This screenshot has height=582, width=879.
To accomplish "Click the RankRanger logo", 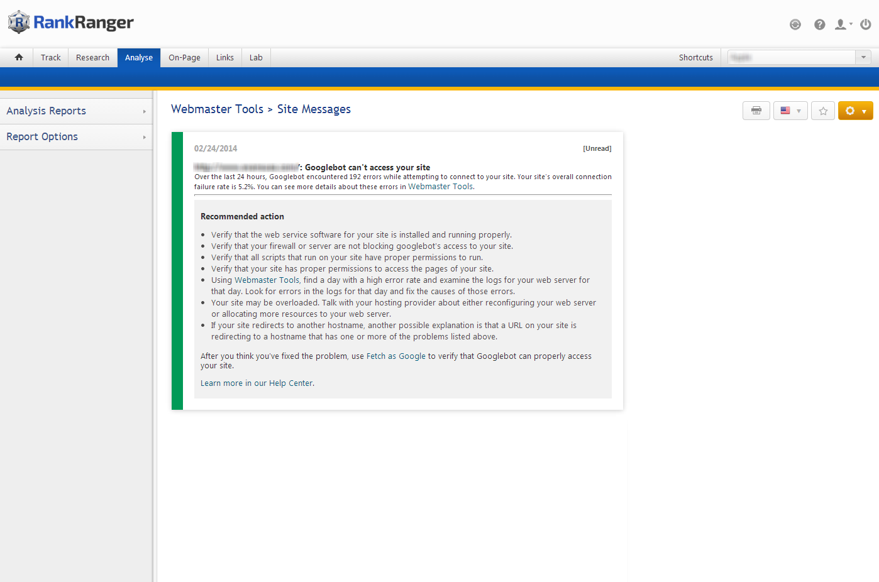I will pos(71,23).
